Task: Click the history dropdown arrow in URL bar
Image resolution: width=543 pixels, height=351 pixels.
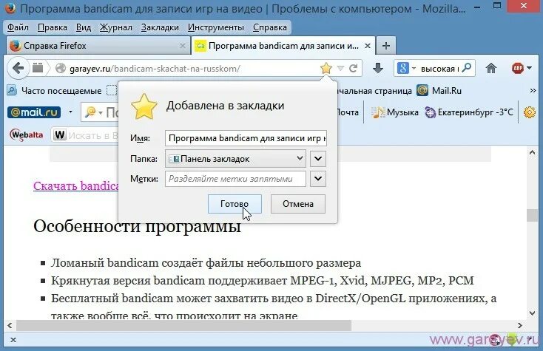Action: pos(340,68)
